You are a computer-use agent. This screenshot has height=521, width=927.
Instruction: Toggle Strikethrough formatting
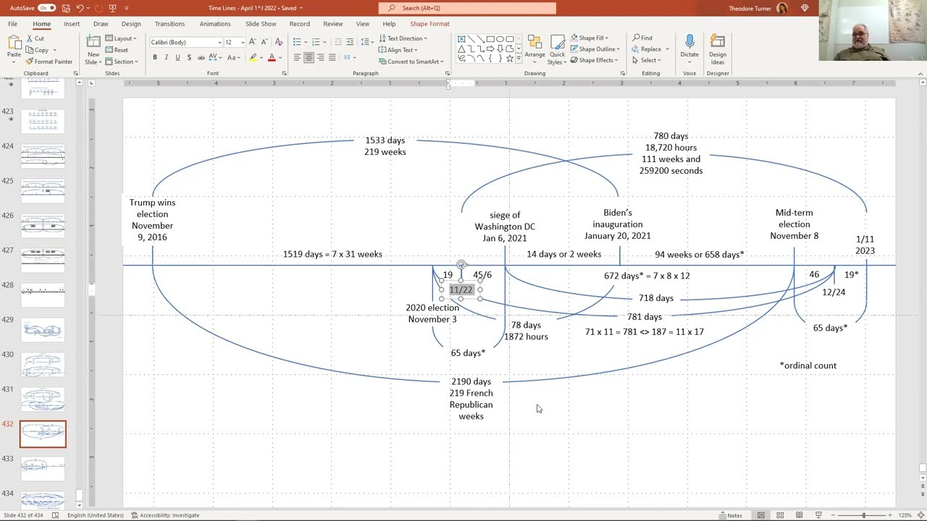pos(201,57)
